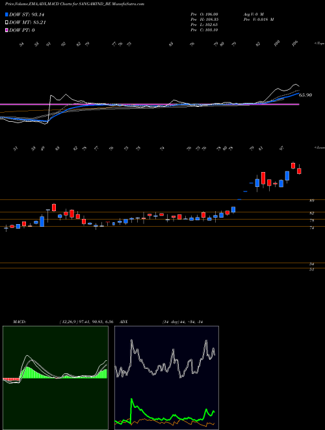325x430 pixels.
Task: Click the 'Pre L: 102.65' low value
Action: pyautogui.click(x=204, y=25)
